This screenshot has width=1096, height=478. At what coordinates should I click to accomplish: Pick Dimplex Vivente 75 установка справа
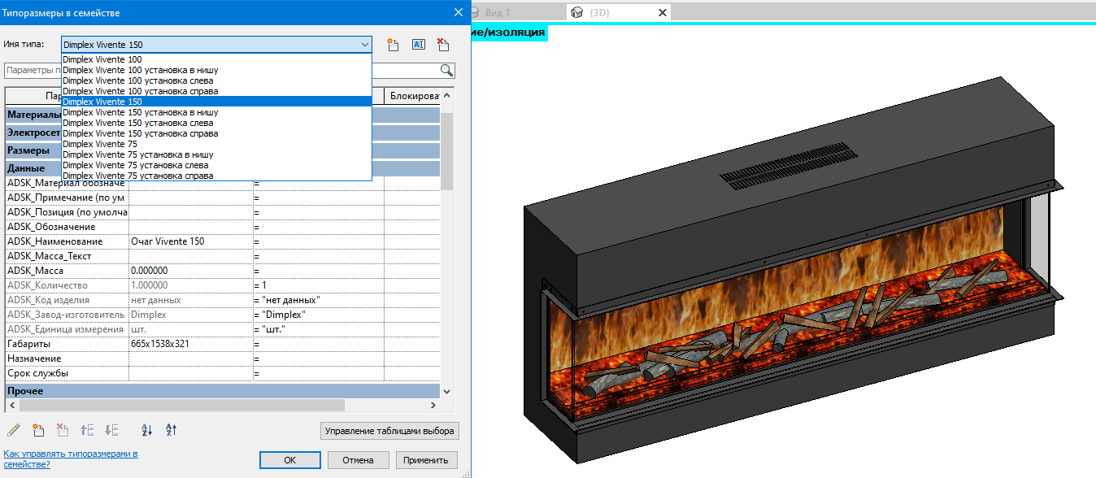pyautogui.click(x=216, y=176)
